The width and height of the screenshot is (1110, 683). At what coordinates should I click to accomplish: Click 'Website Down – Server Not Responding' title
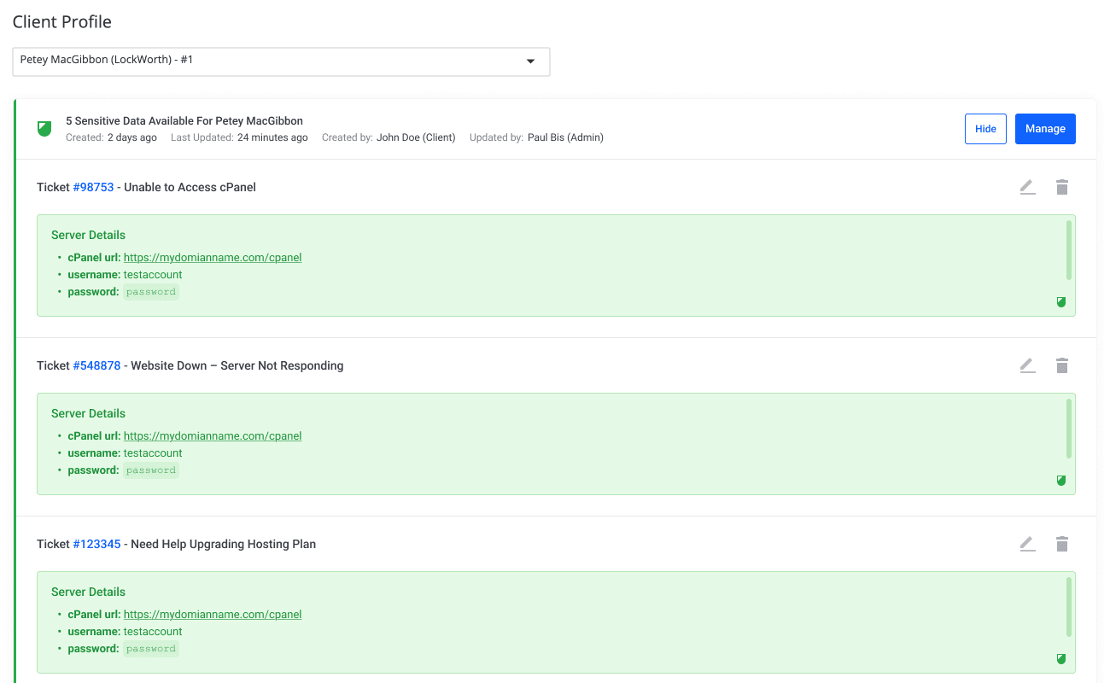[x=237, y=365]
